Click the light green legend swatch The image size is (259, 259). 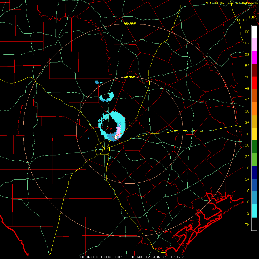point(254,159)
